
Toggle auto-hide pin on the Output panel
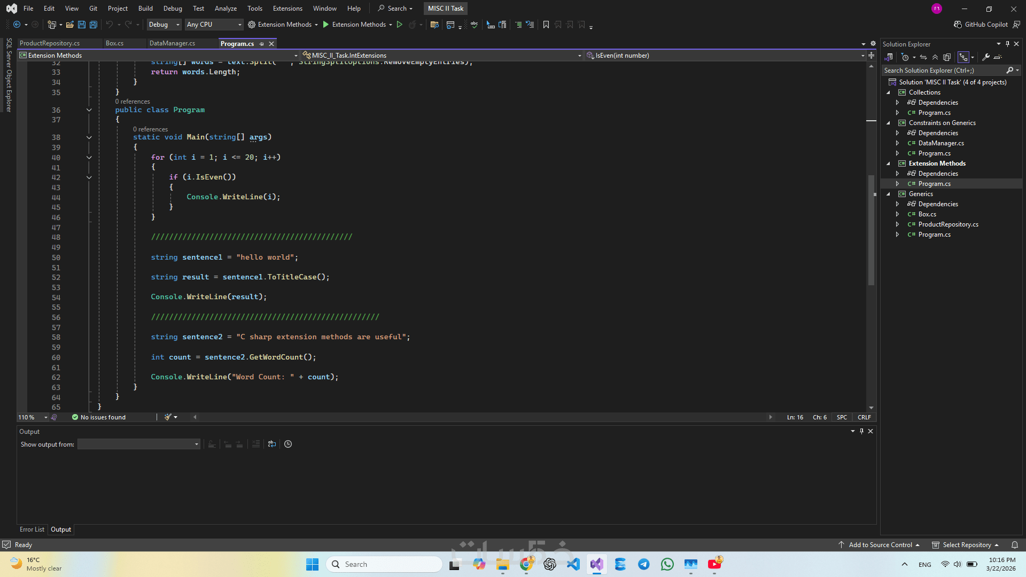(861, 431)
